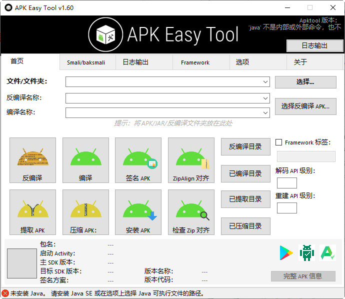Open the 日志输出 tab

pos(144,62)
